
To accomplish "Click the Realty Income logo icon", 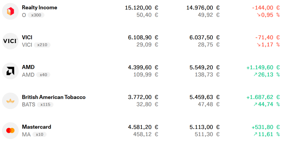I will coord(10,11).
